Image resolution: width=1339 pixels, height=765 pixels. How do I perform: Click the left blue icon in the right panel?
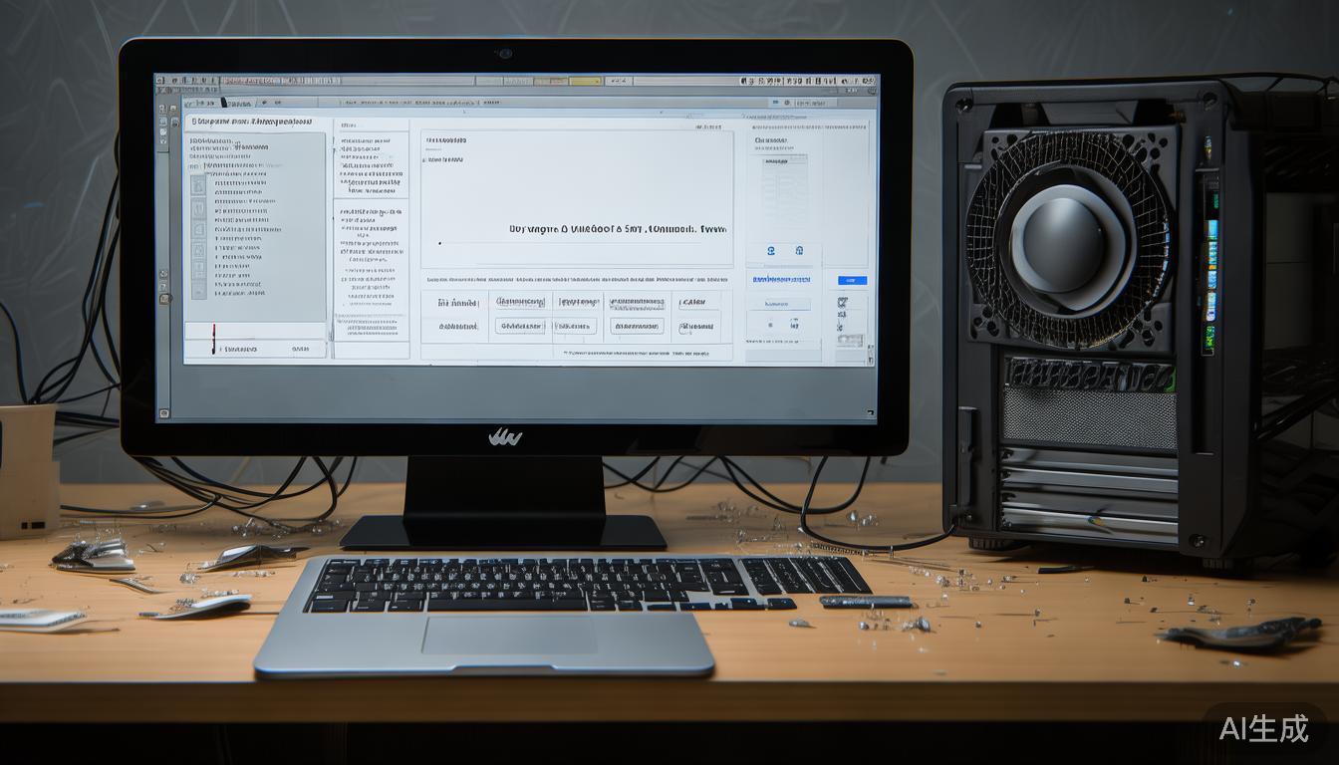pos(771,251)
